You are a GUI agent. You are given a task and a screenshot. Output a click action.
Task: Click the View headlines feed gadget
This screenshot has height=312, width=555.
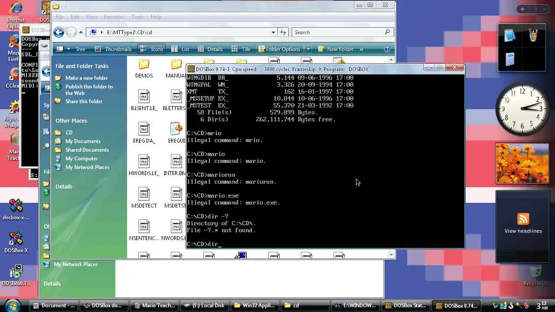pyautogui.click(x=523, y=231)
